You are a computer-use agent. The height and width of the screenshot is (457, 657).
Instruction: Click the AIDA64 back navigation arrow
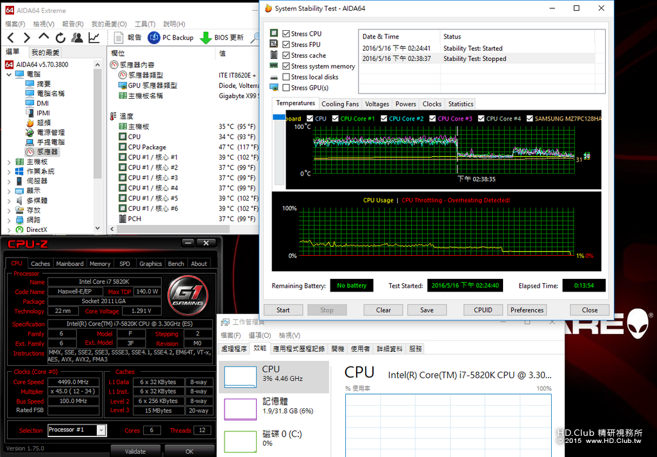coord(11,38)
